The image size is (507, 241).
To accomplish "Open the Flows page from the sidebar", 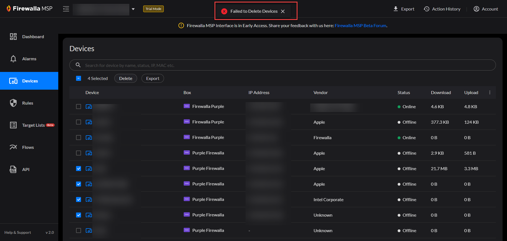I will click(x=28, y=147).
